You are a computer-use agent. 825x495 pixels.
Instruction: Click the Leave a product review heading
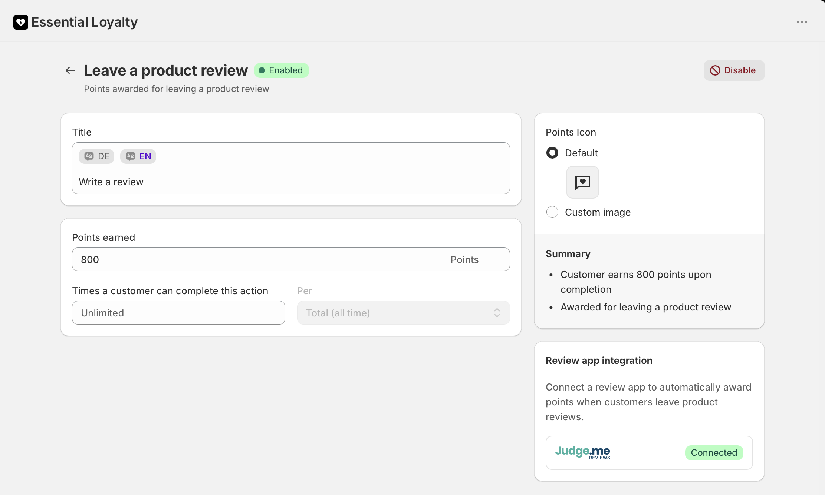click(x=166, y=70)
